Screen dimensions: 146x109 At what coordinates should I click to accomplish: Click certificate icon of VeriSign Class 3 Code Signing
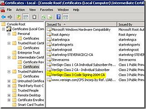49,75
